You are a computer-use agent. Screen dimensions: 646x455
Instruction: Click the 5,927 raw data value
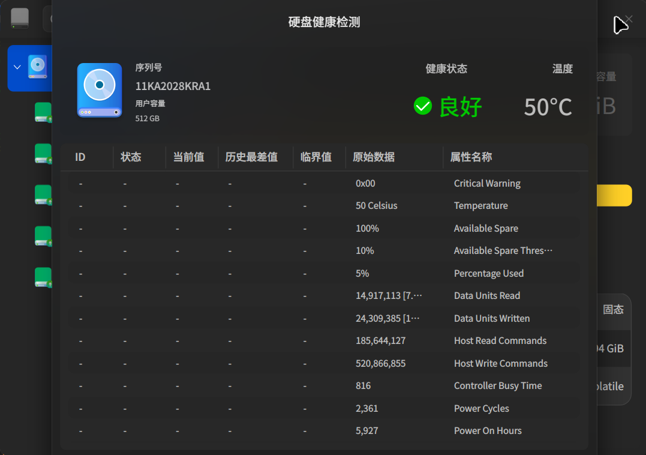tap(366, 430)
